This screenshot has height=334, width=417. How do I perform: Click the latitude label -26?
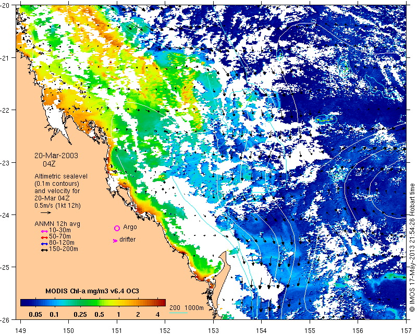click(x=5, y=319)
